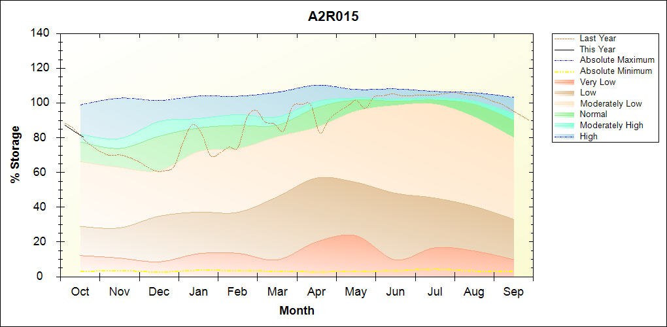Click the 140 value on the y-axis

43,33
